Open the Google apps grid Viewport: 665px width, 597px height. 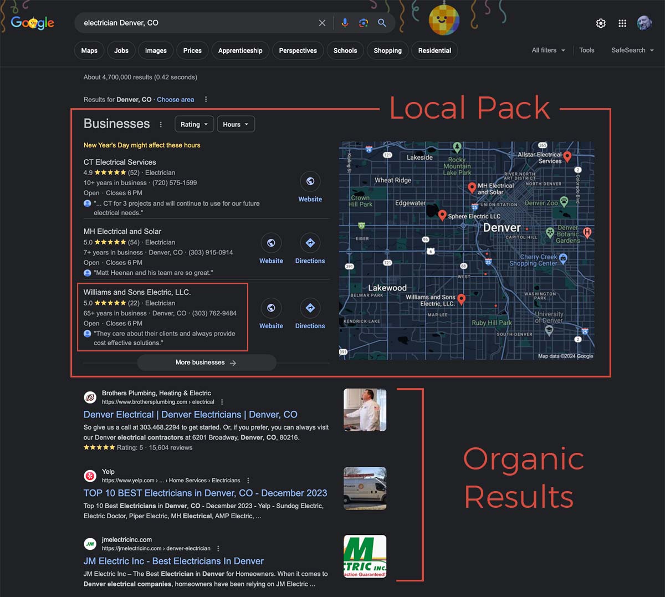tap(622, 23)
